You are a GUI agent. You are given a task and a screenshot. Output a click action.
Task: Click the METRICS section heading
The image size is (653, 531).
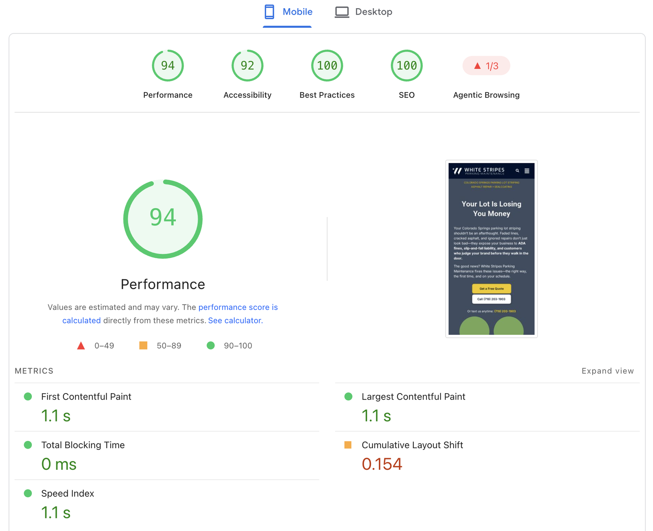[34, 371]
